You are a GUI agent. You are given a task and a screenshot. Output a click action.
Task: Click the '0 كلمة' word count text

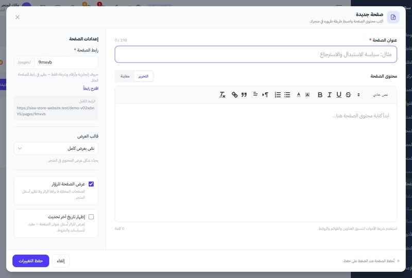point(119,229)
